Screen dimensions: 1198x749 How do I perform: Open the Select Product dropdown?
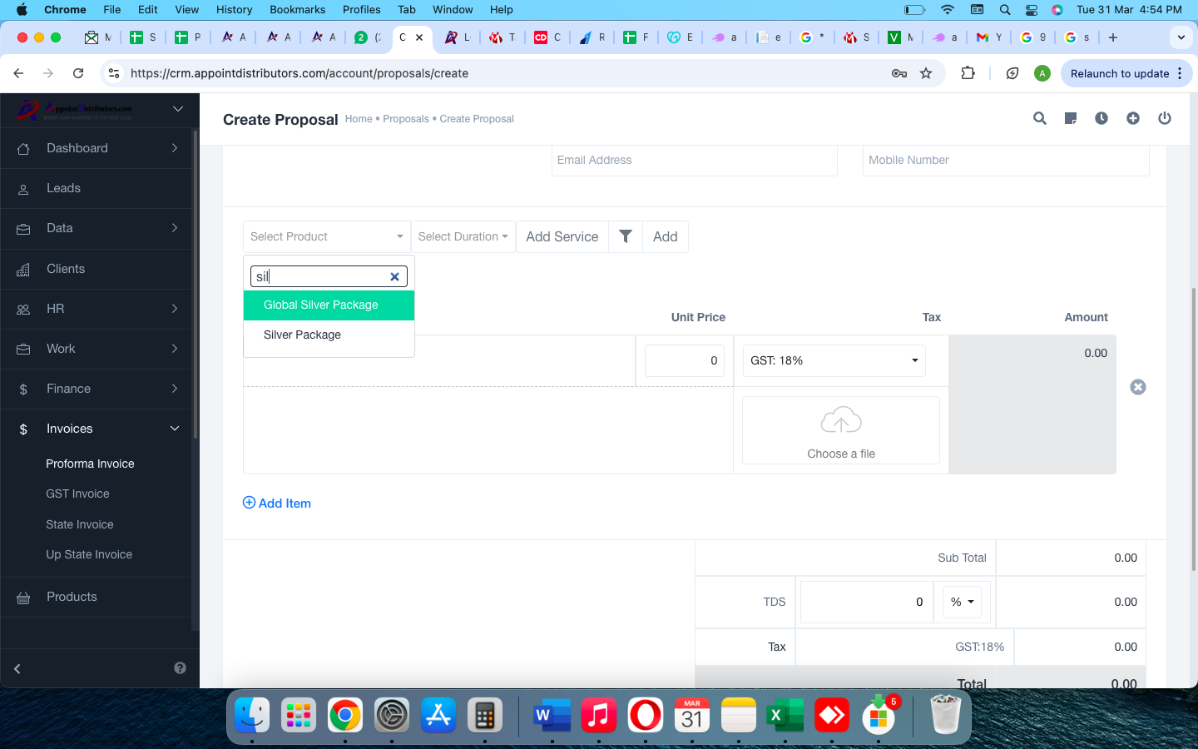pyautogui.click(x=326, y=236)
